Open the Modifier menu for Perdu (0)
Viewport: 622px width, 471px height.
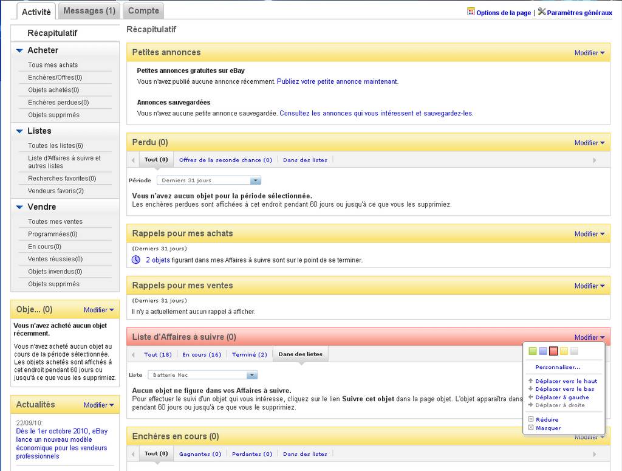(x=589, y=143)
